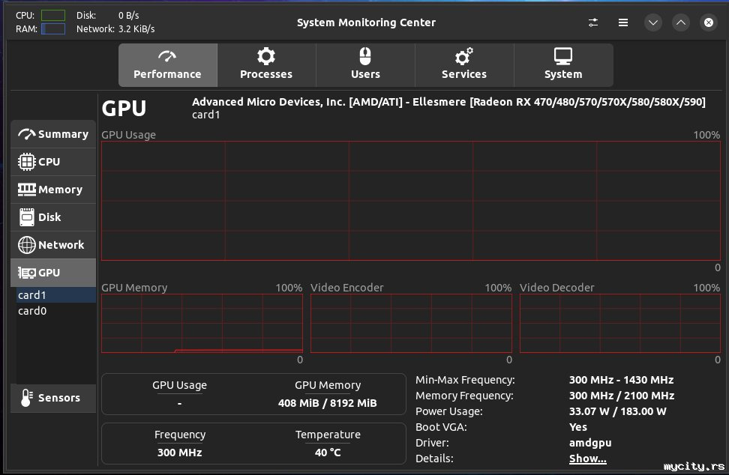Open the hamburger main menu

coord(623,22)
